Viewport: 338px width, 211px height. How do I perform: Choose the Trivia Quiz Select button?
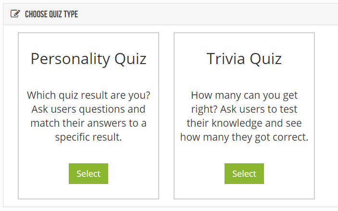(244, 173)
